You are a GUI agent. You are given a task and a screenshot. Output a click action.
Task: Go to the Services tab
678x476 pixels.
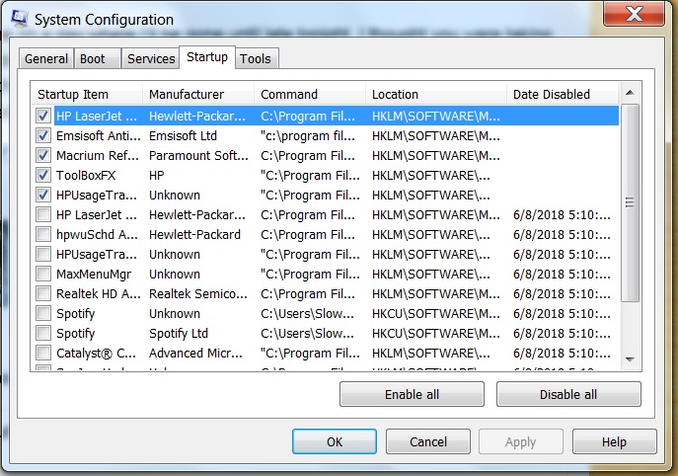click(x=151, y=58)
